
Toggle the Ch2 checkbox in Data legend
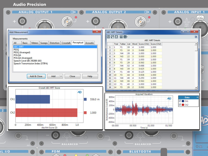tap(180, 105)
